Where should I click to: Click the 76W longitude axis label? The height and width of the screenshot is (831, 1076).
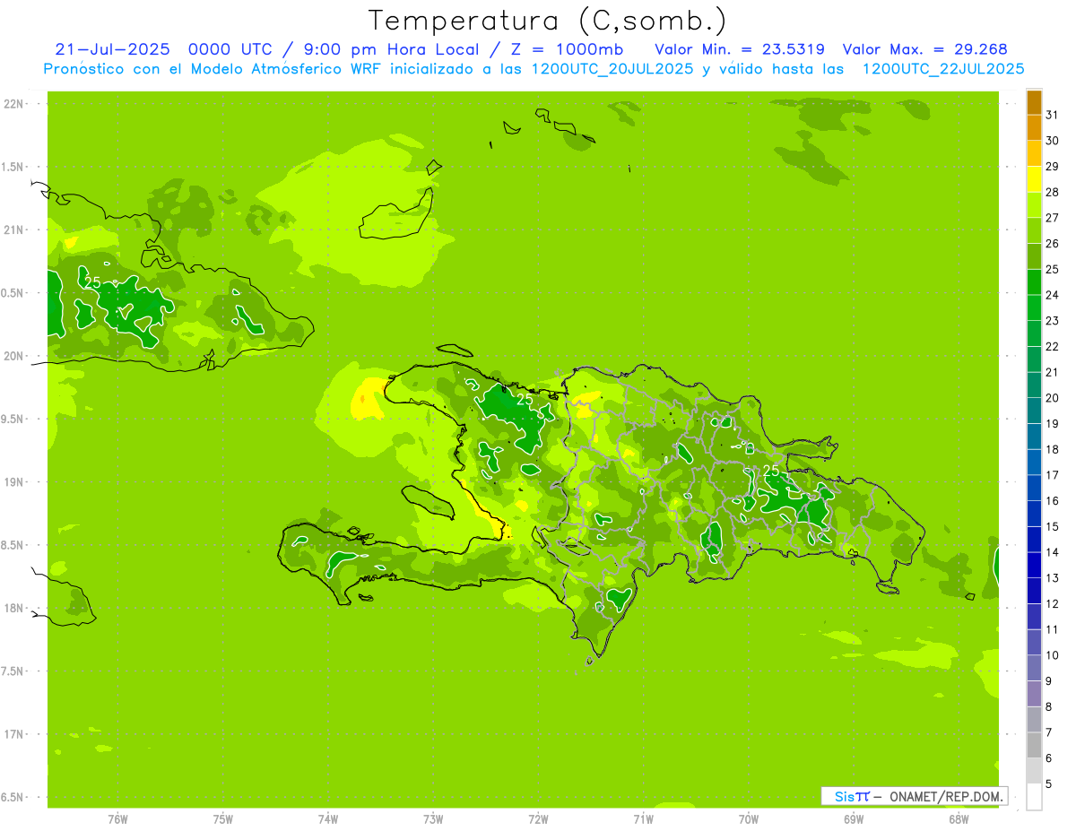point(117,818)
